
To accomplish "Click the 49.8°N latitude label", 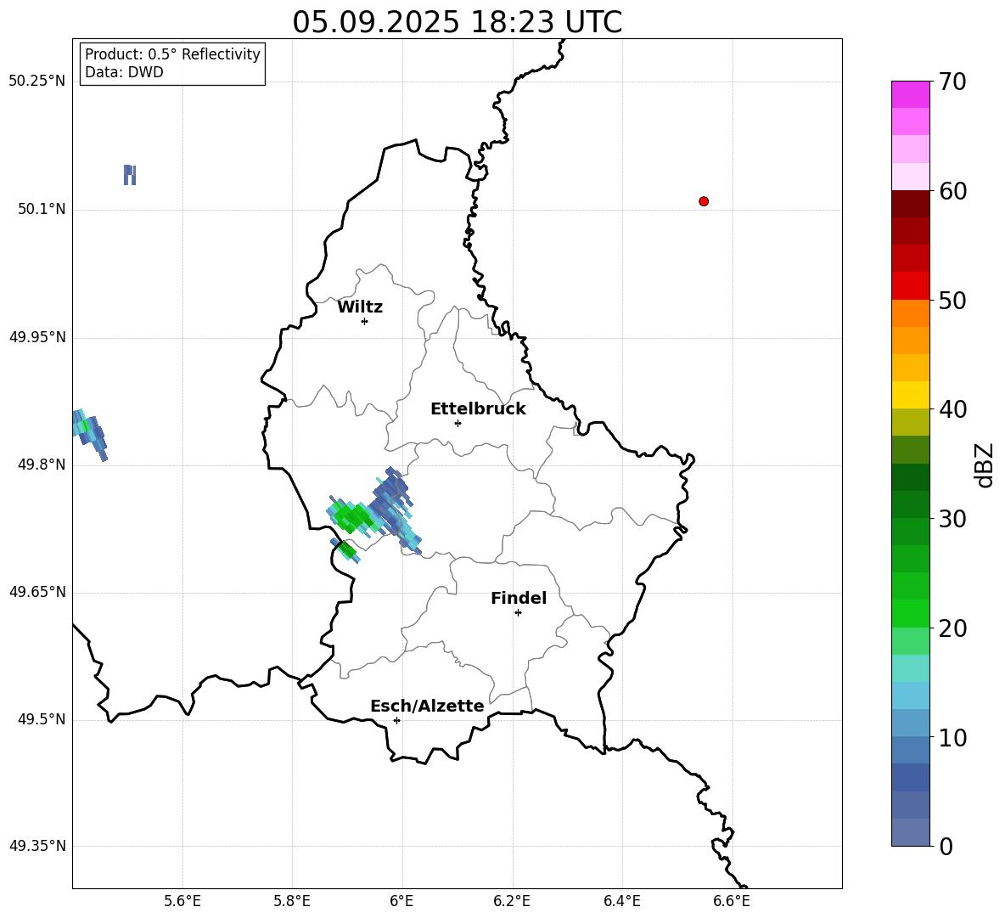I will (42, 465).
